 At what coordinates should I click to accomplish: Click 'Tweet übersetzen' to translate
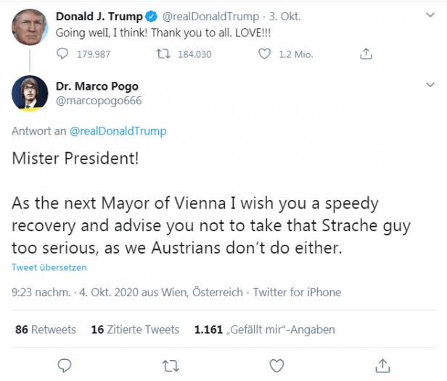tap(49, 267)
